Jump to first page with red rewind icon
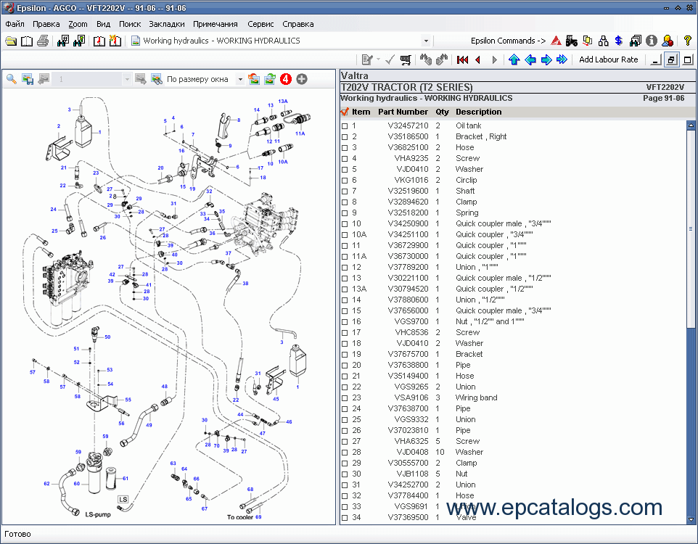This screenshot has width=698, height=544. tap(462, 59)
